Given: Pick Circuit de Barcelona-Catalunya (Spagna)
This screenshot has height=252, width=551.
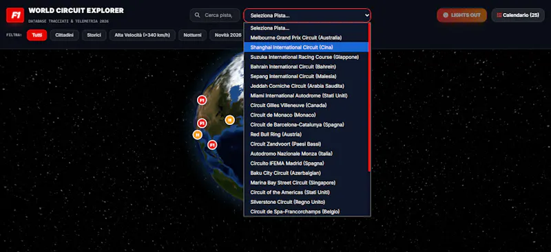Looking at the screenshot, I should (x=306, y=124).
